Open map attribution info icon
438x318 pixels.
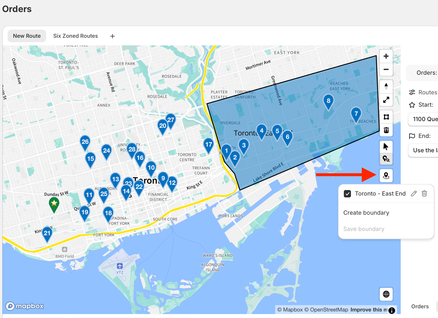[x=392, y=311]
